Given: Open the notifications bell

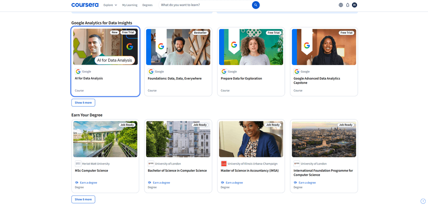Looking at the screenshot, I should click(x=348, y=5).
